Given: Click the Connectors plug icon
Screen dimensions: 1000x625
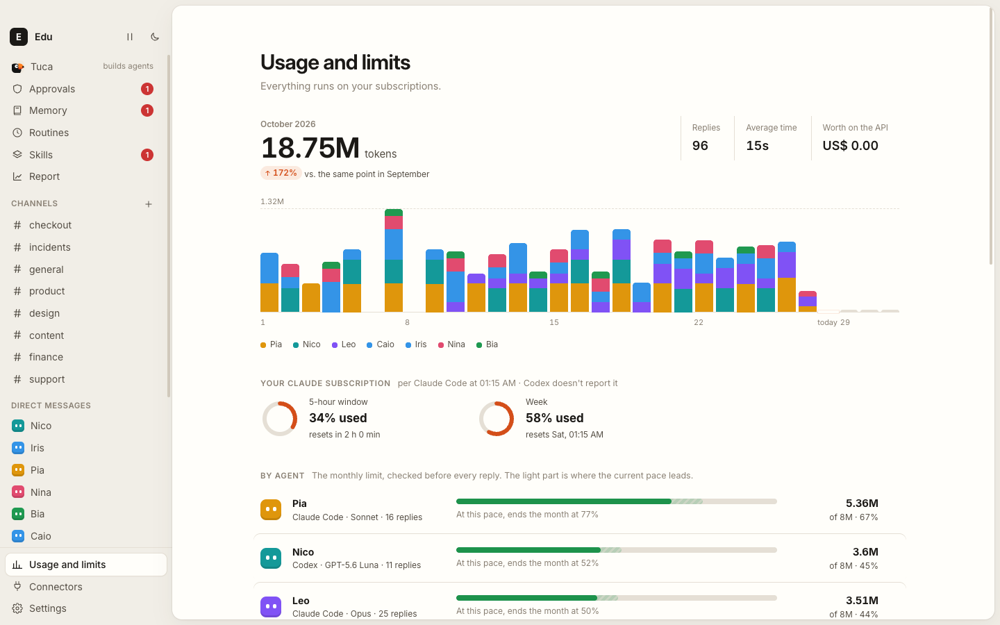Looking at the screenshot, I should coord(17,587).
